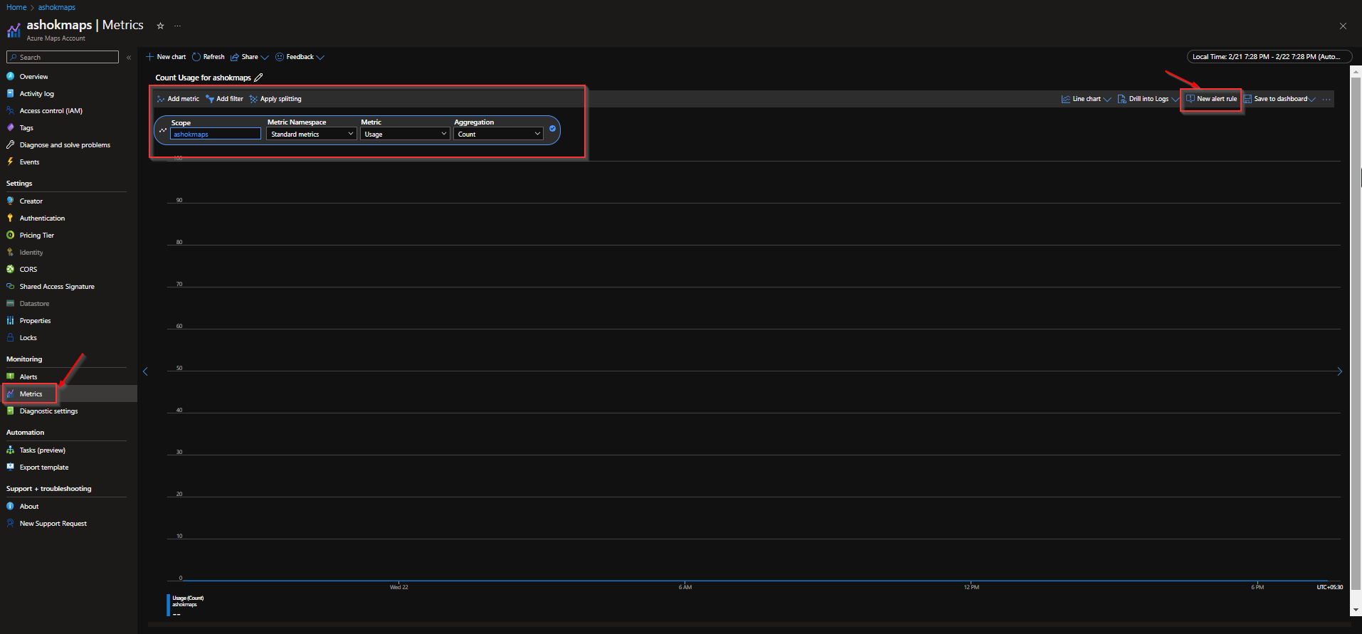Image resolution: width=1362 pixels, height=634 pixels.
Task: Open Activity log in the sidebar
Action: point(36,93)
